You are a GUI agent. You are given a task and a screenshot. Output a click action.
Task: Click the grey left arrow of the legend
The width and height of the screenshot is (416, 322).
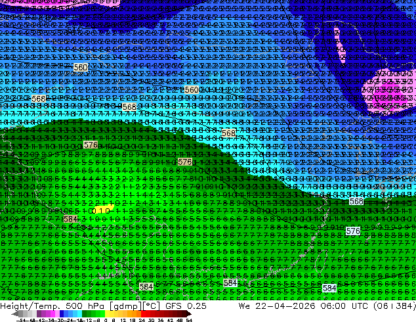pos(15,313)
